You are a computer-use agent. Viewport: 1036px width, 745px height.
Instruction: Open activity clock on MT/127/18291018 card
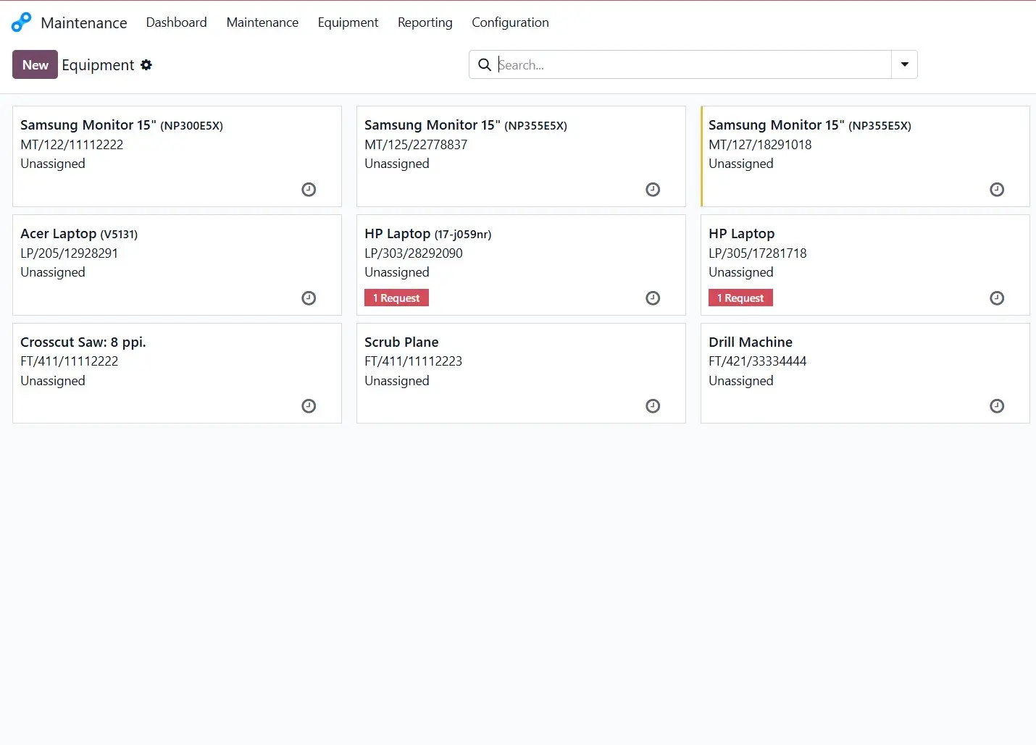coord(997,190)
